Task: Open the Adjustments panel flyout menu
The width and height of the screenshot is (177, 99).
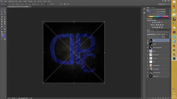Action: point(170,19)
